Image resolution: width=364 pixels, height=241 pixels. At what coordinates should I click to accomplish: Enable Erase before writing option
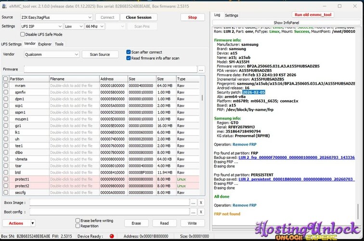tap(78, 220)
